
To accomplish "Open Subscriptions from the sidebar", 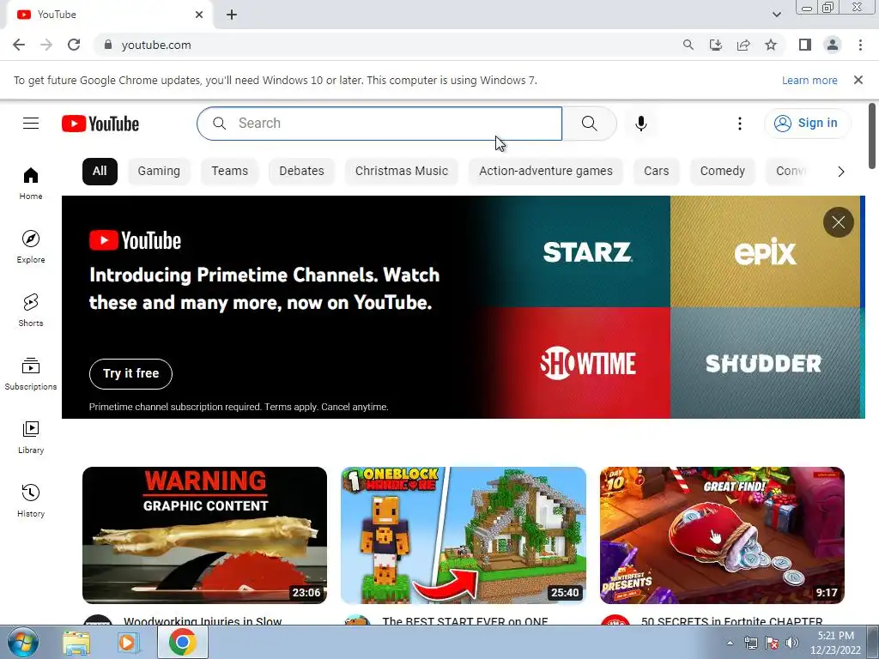I will [x=31, y=374].
